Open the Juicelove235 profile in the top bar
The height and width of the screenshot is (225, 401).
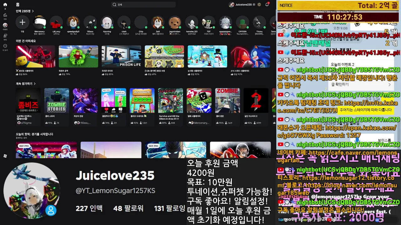coord(240,5)
